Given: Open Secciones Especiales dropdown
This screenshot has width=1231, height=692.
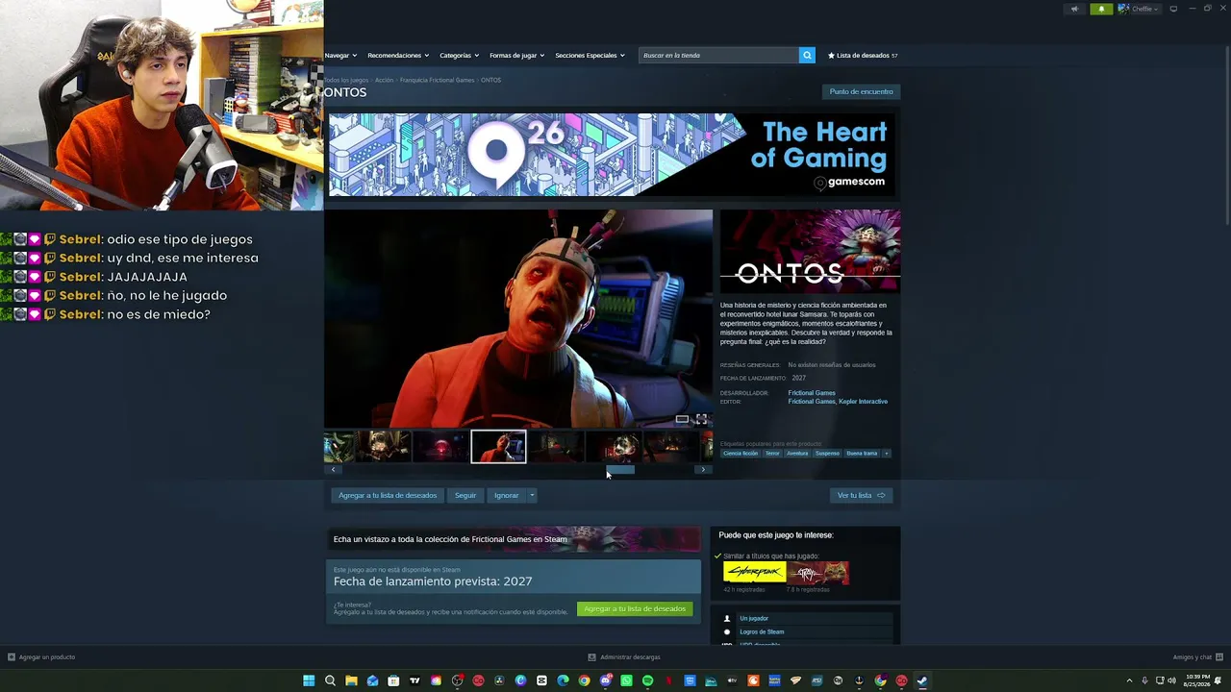Looking at the screenshot, I should (590, 55).
